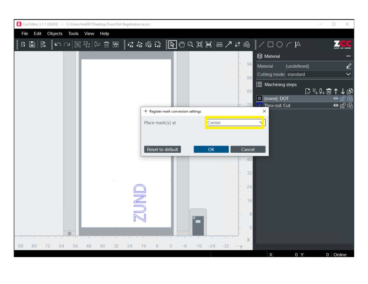Click the add tool plus icon in Machining steps
This screenshot has width=368, height=284.
(322, 91)
